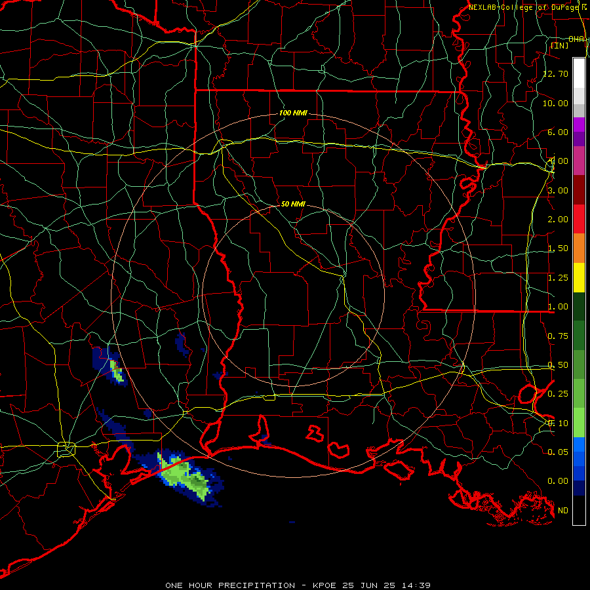This screenshot has height=590, width=590.
Task: Click the white 12.70 legend swatch
Action: pos(579,73)
